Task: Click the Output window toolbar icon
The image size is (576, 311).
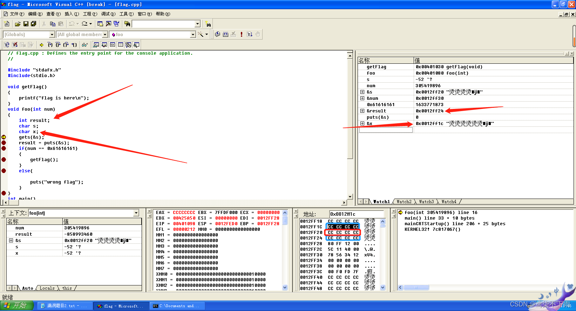Action: (x=108, y=24)
